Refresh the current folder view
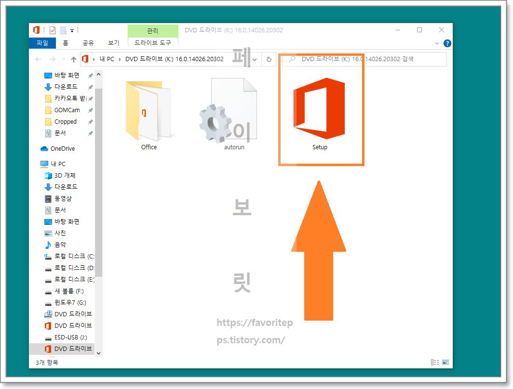Screen dimensions: 513x389 coord(269,59)
